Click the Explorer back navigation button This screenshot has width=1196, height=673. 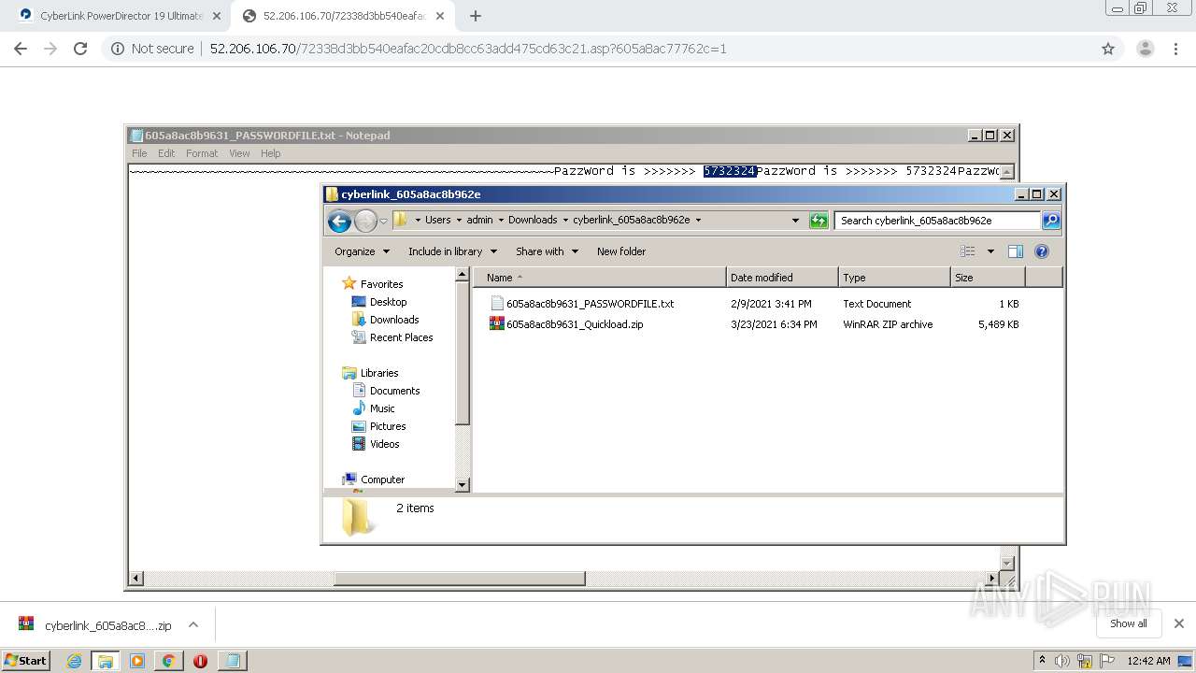tap(340, 221)
